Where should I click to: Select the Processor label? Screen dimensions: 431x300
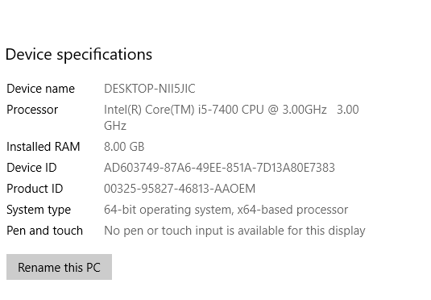32,110
